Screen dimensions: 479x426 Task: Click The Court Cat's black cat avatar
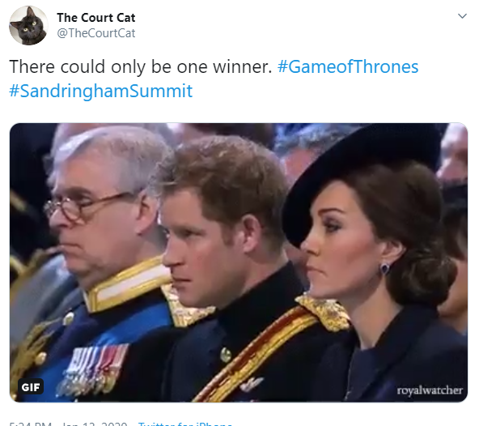point(28,25)
